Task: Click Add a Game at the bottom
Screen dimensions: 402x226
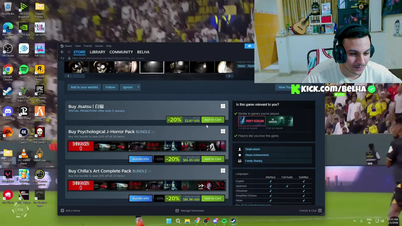Action: click(70, 211)
